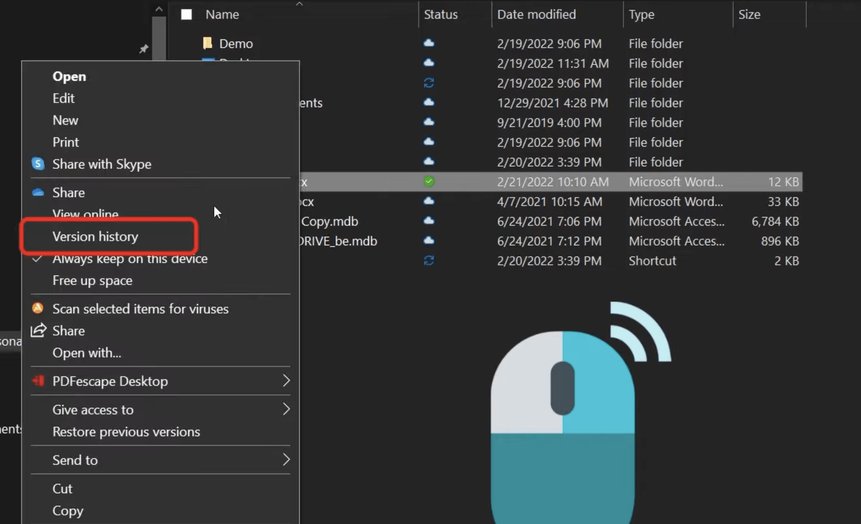Select the Copy.mdb file name
The height and width of the screenshot is (524, 861).
(x=330, y=221)
